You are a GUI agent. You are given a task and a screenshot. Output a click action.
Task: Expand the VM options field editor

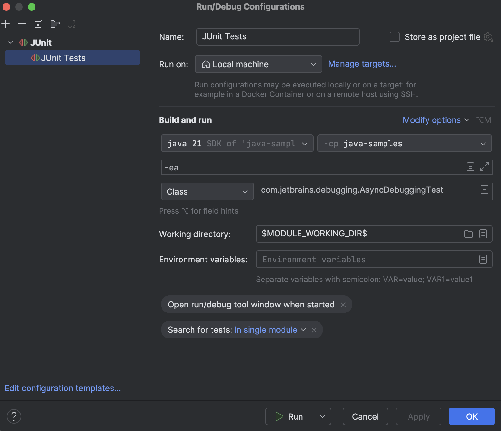click(485, 167)
